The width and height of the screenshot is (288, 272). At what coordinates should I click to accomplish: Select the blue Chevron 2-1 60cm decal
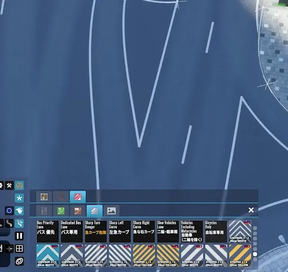[47, 255]
